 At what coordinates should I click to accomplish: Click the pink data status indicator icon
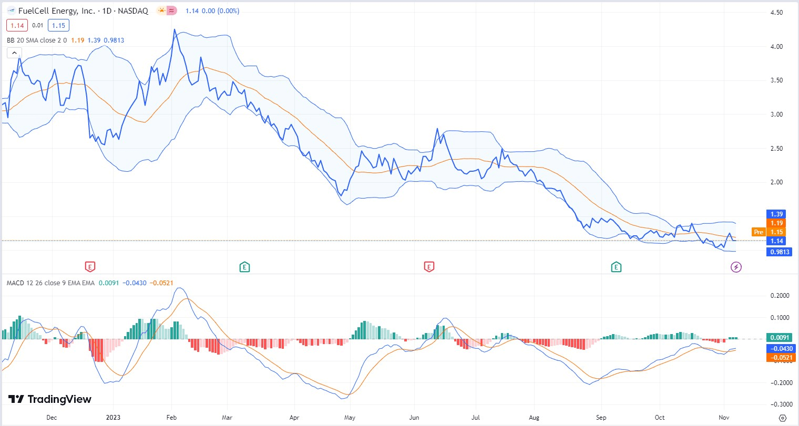pos(172,11)
